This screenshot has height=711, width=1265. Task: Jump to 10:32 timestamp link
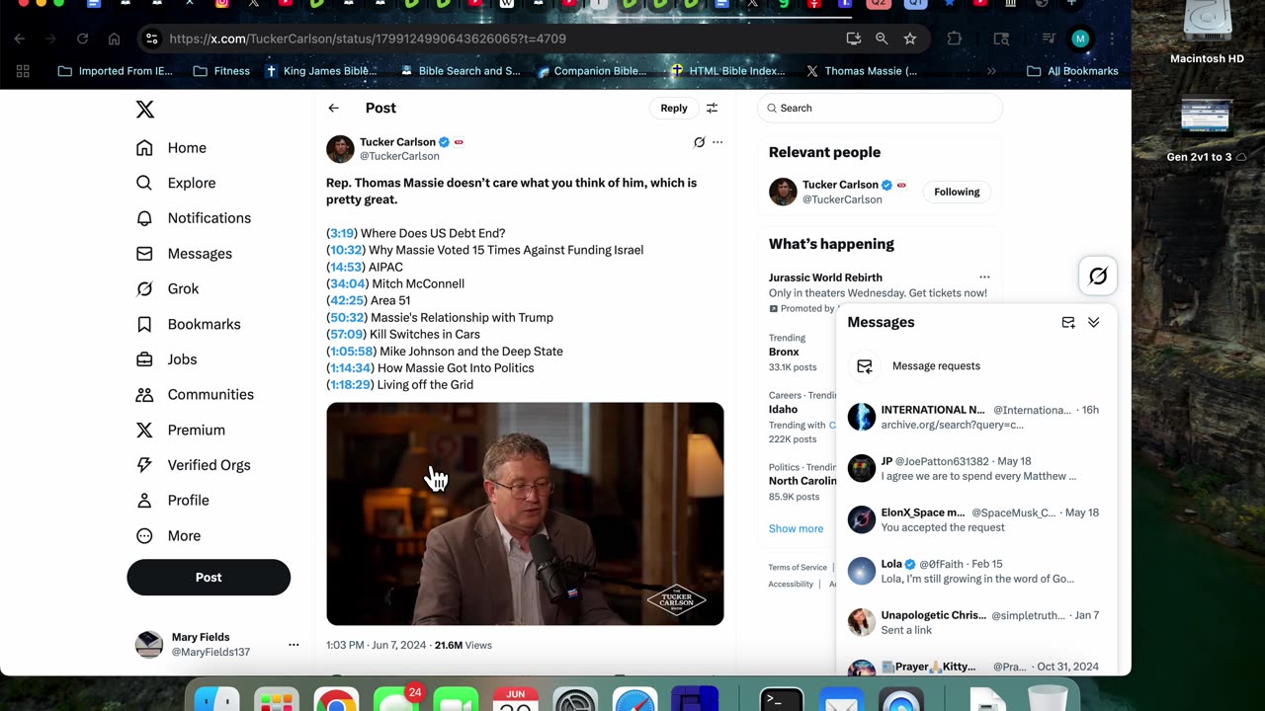(346, 250)
